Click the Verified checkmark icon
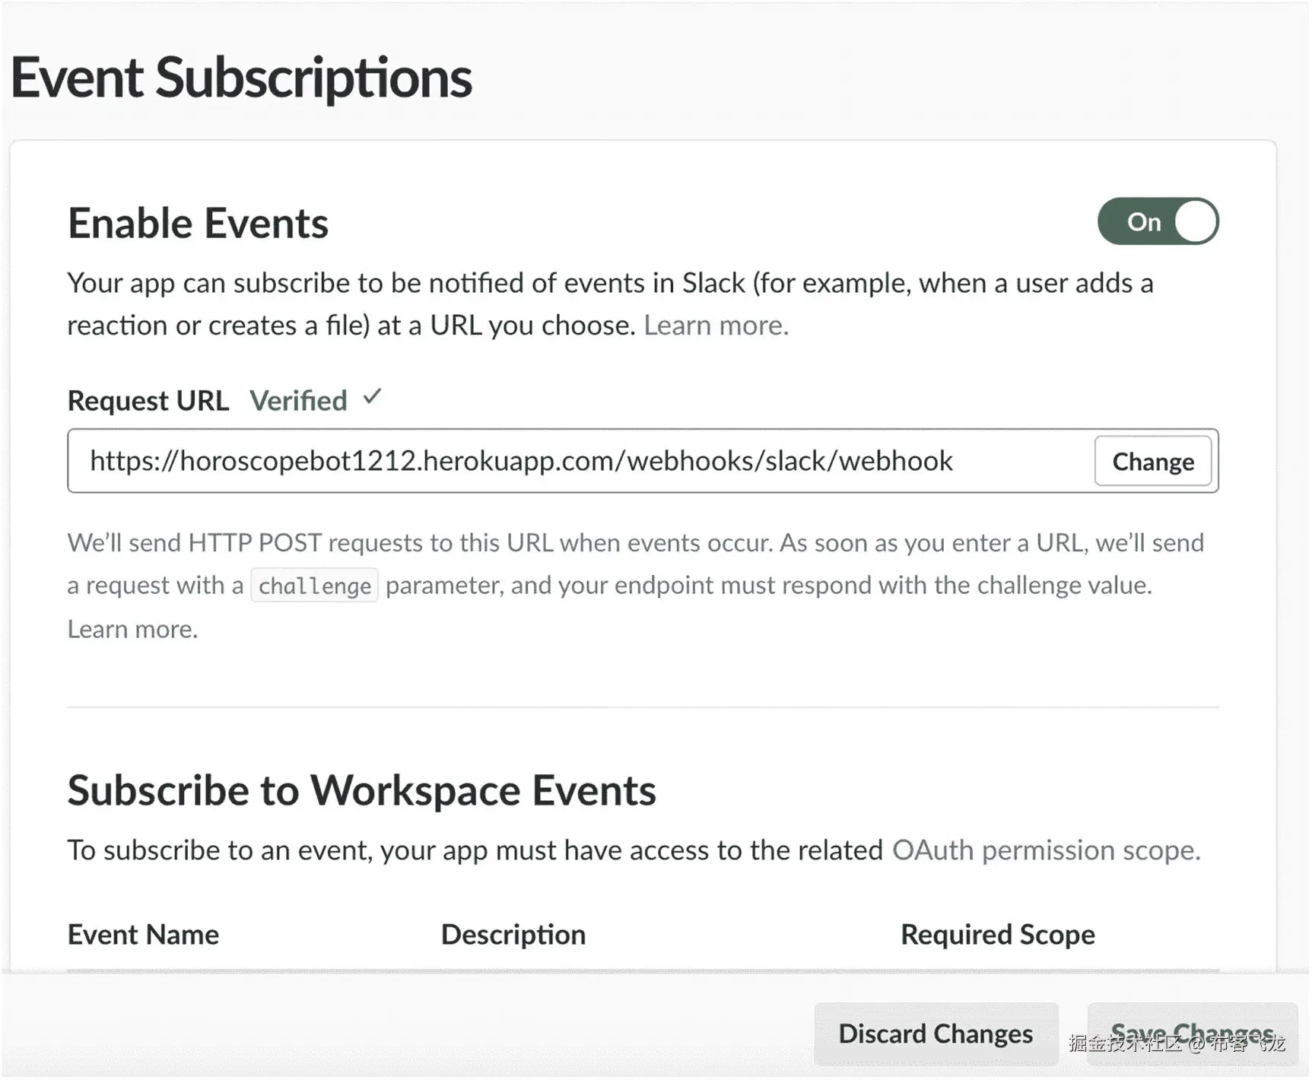 coord(372,397)
